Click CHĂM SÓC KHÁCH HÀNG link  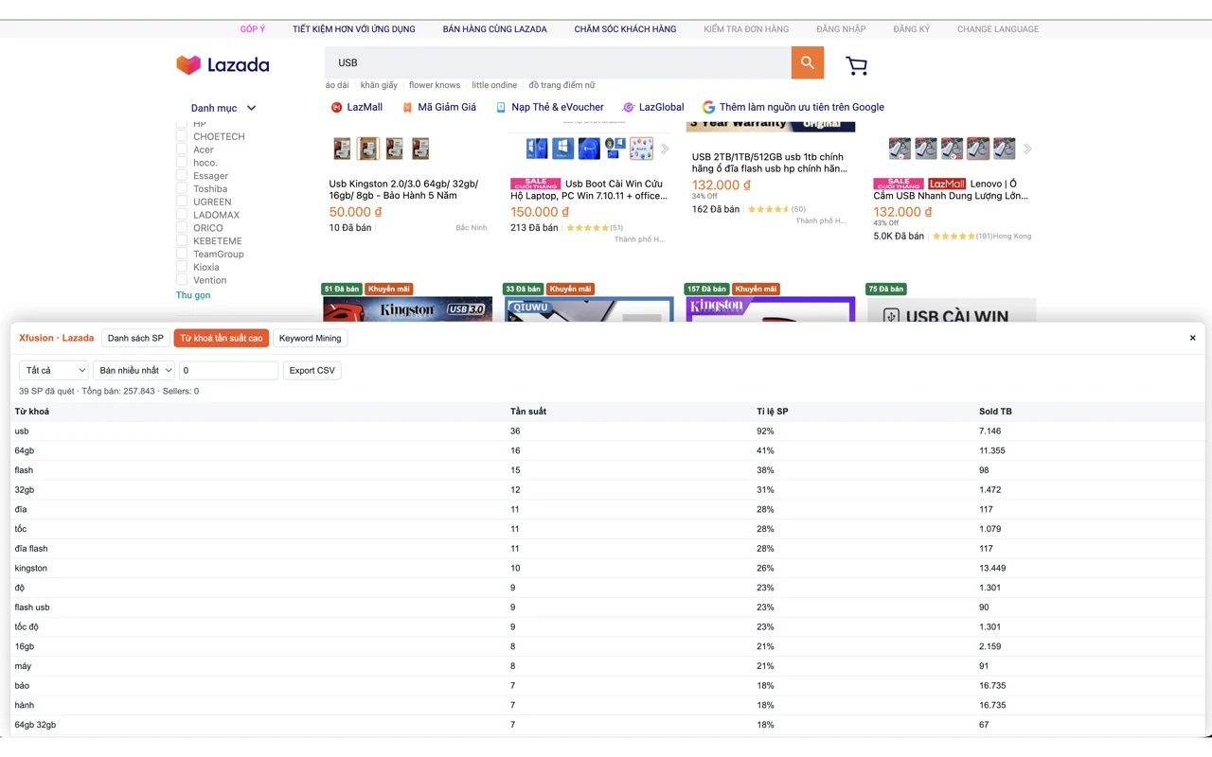(625, 29)
